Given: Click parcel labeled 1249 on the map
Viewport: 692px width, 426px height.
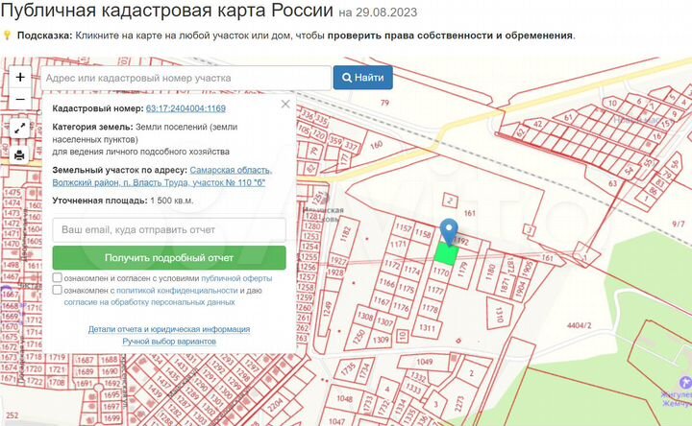Looking at the screenshot, I should click(327, 308).
